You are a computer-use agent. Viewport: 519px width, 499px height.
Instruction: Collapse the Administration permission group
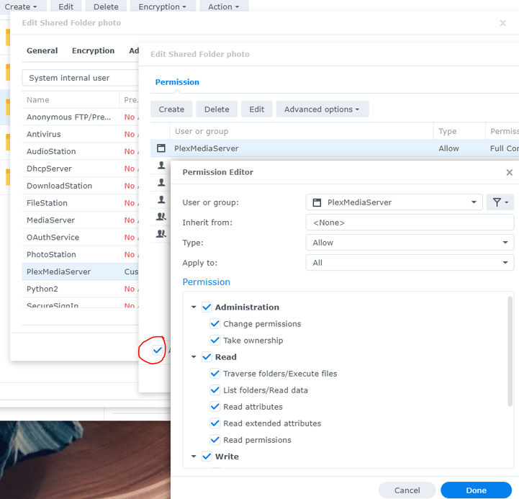[x=194, y=307]
